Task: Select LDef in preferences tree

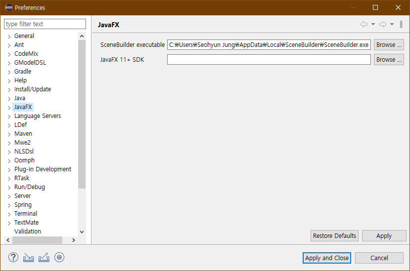Action: click(20, 124)
